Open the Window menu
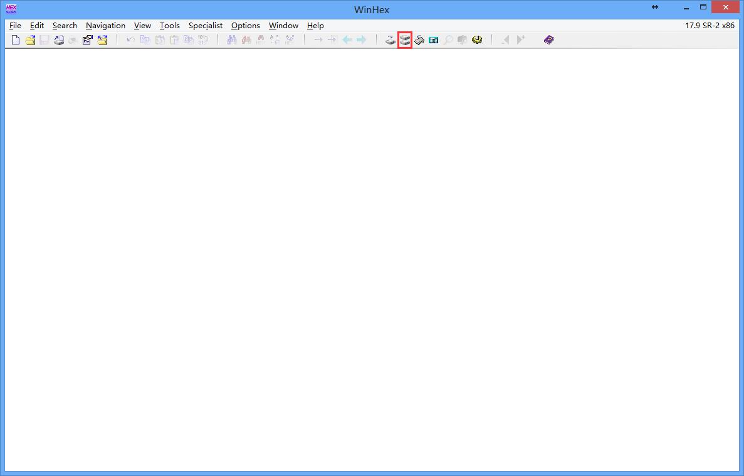744x476 pixels. (x=283, y=26)
